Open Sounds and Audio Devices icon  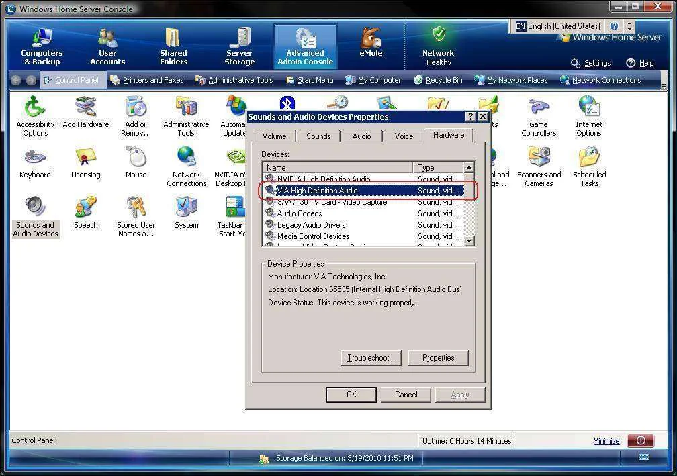point(36,218)
